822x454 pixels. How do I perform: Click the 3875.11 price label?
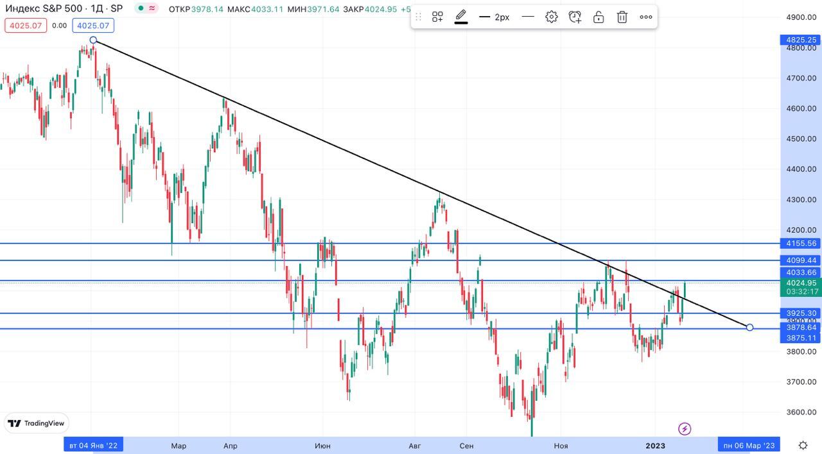pos(800,338)
